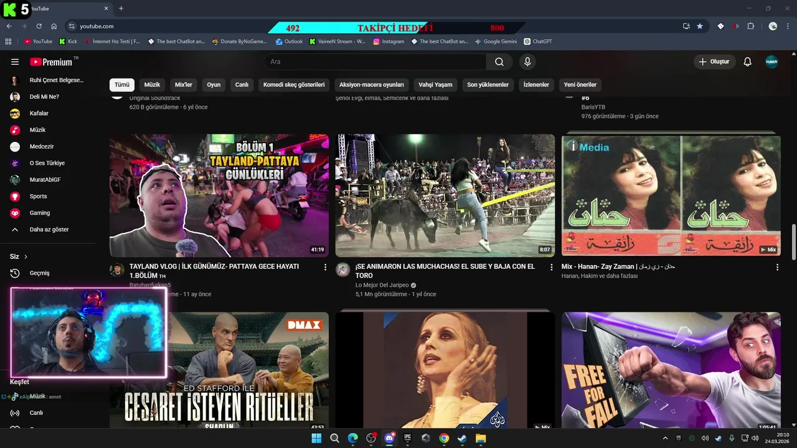Select the Aksiyon-macera oyunları chip

(x=371, y=85)
